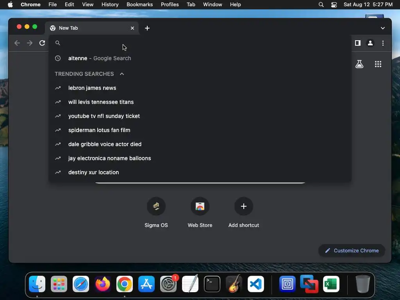Open System Preferences from the dock
Image resolution: width=400 pixels, height=300 pixels.
coord(168,284)
